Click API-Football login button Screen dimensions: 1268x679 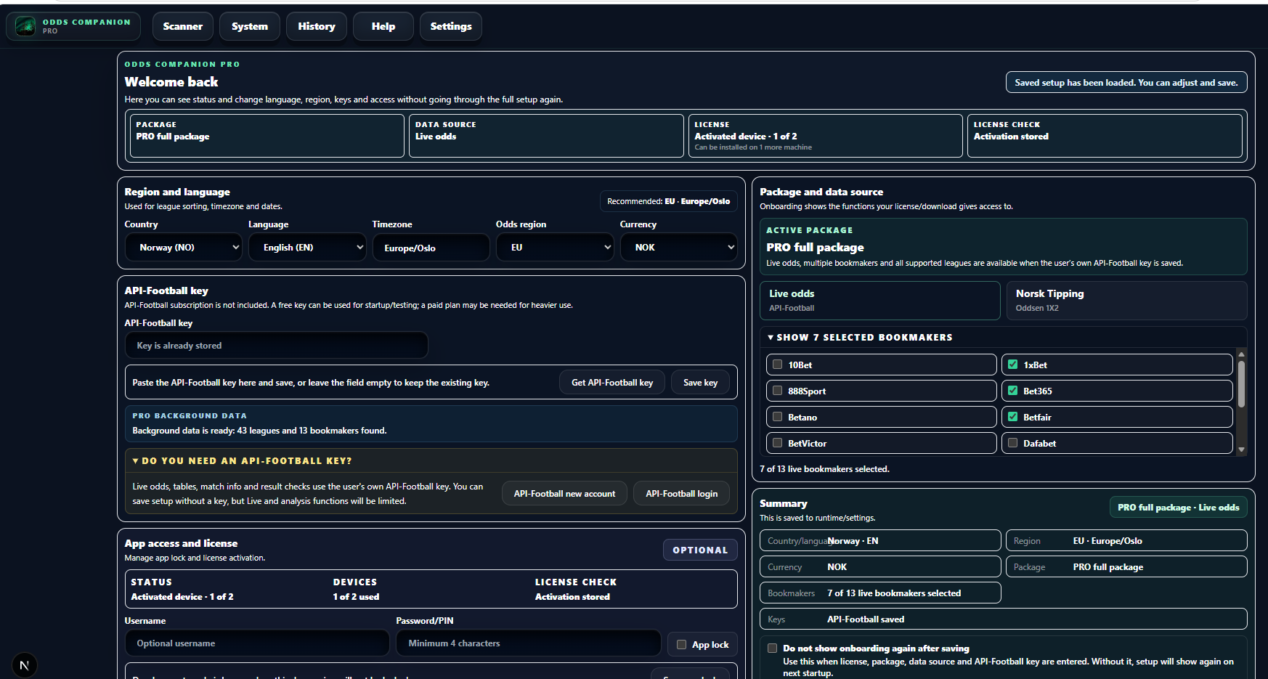682,494
